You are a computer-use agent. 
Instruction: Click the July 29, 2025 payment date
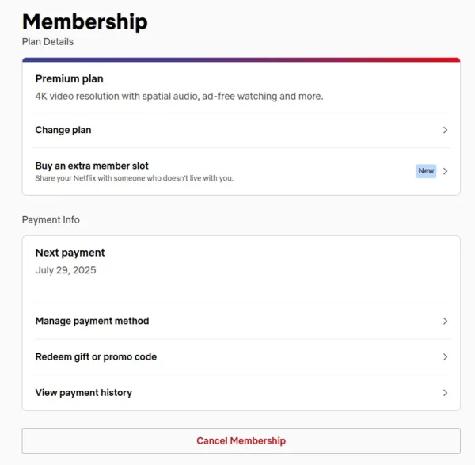coord(66,270)
